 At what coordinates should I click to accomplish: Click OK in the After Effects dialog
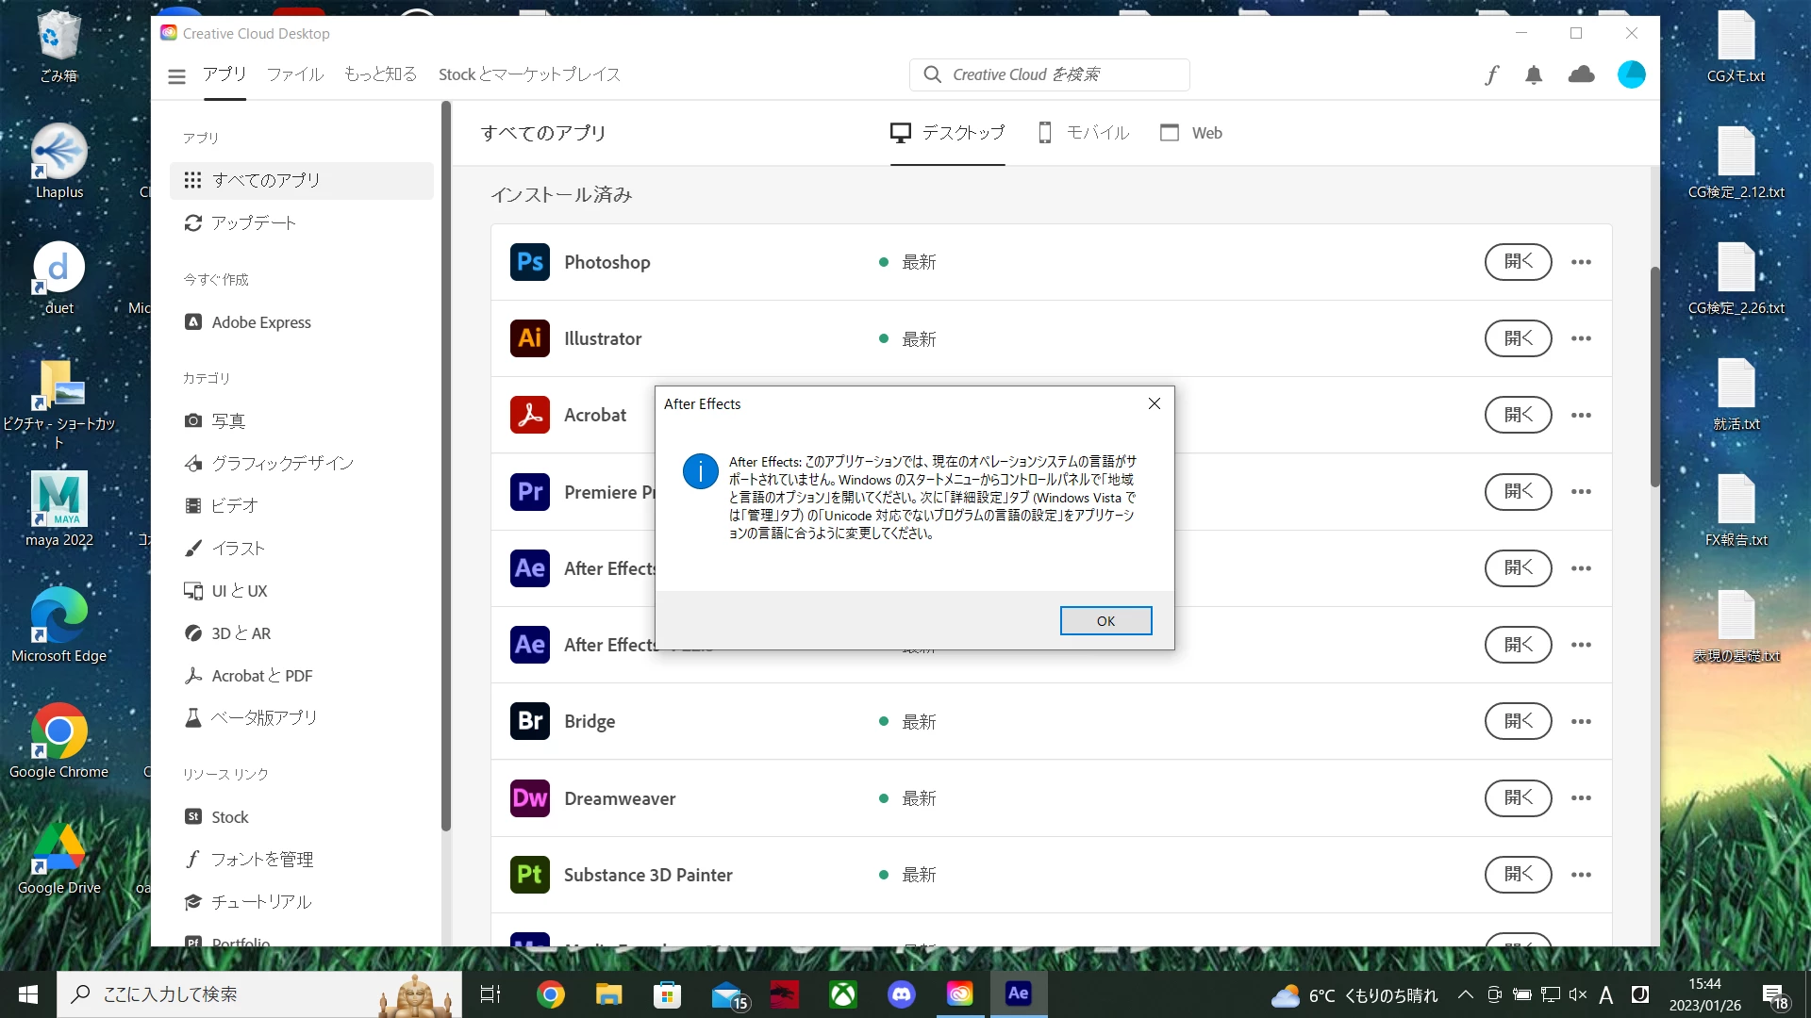click(1105, 621)
